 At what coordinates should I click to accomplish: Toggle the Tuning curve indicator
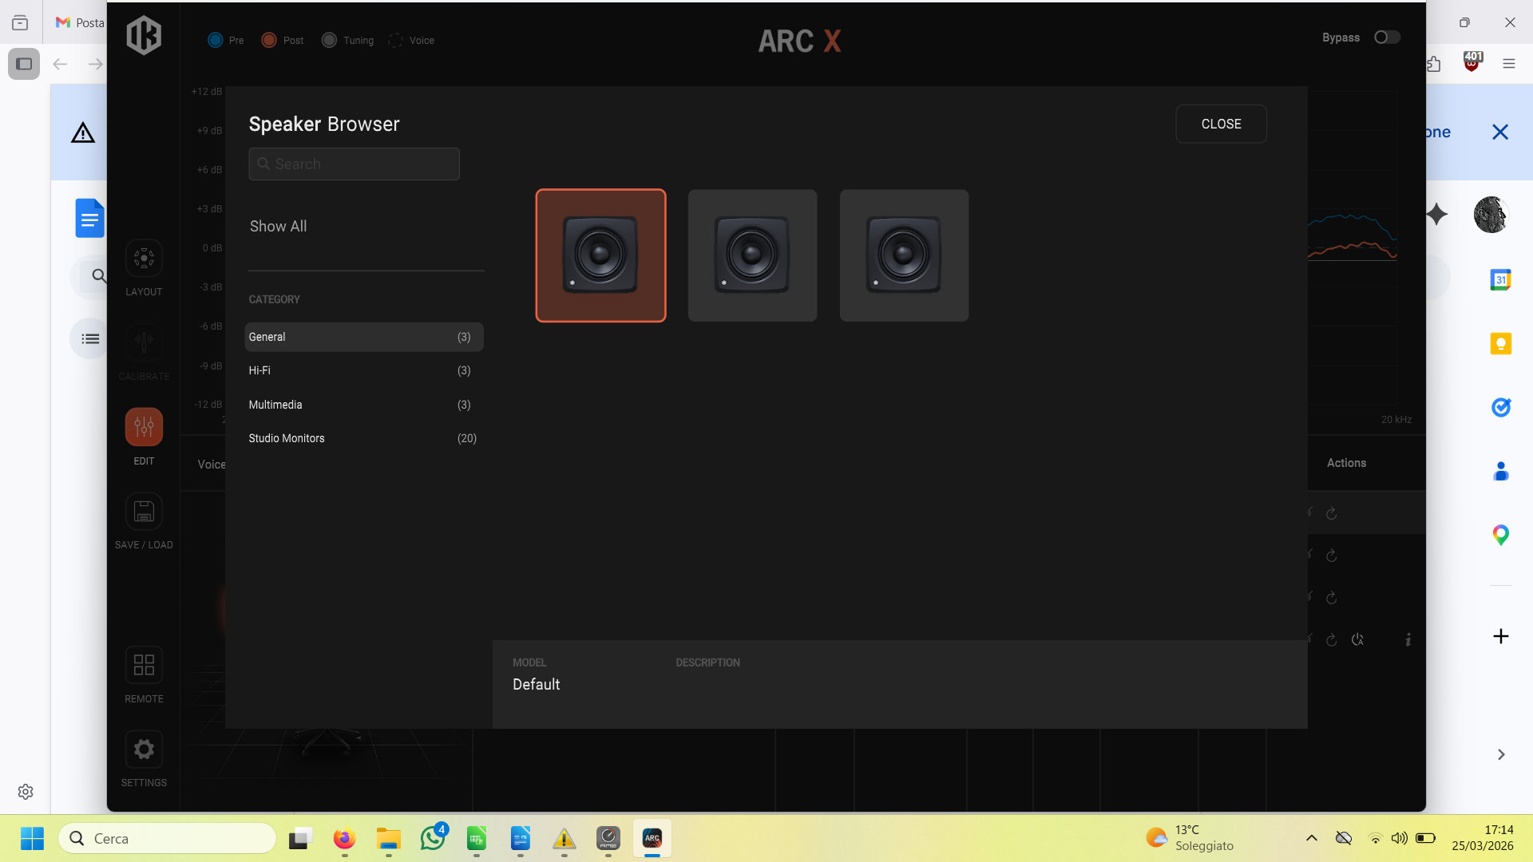(329, 40)
